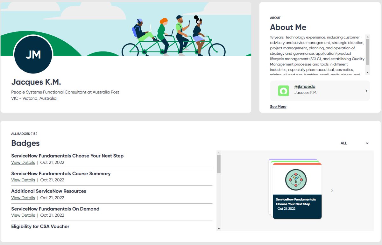Image resolution: width=382 pixels, height=245 pixels.
Task: Click the badges list scroll down arrow
Action: (x=219, y=229)
